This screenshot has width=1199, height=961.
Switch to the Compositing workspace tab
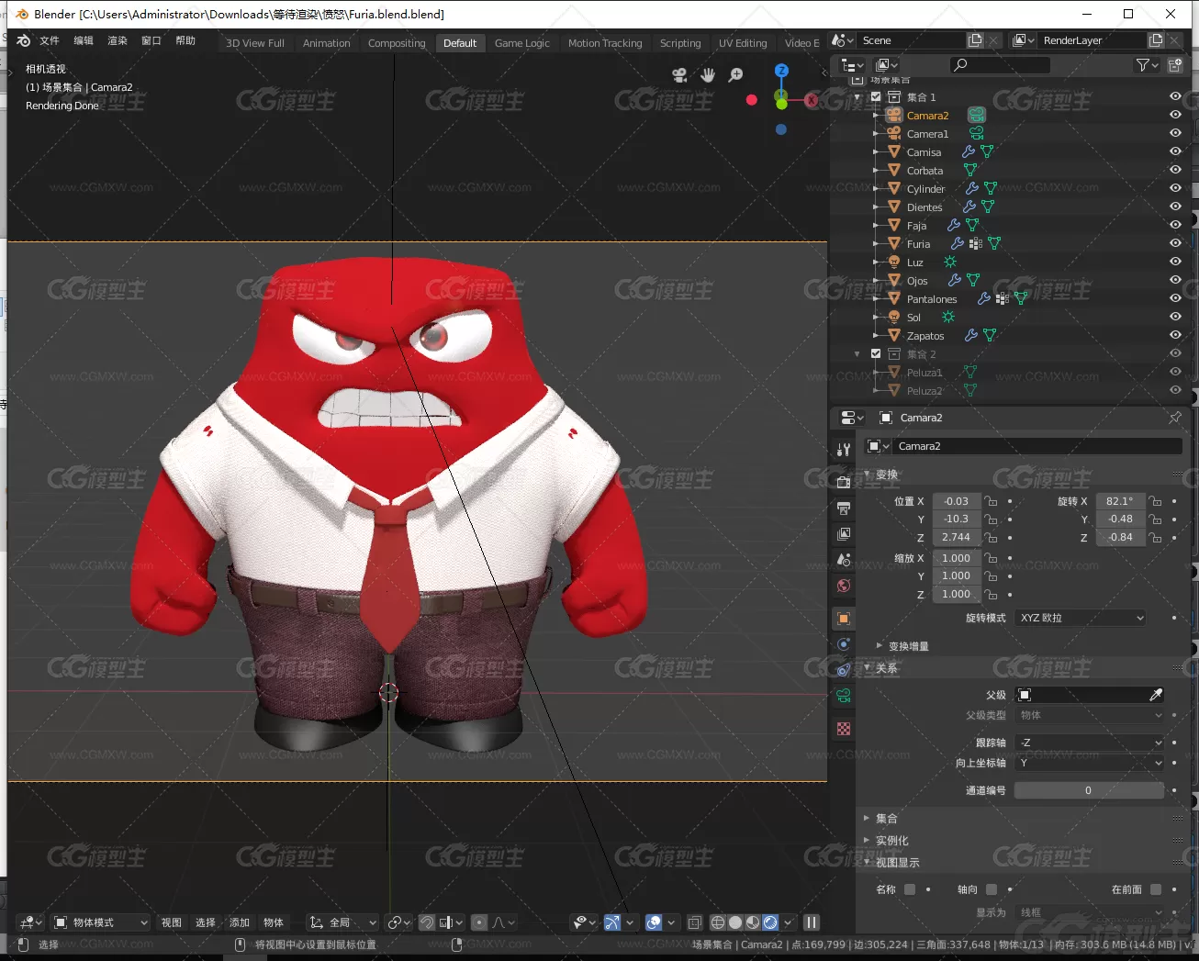[x=397, y=43]
